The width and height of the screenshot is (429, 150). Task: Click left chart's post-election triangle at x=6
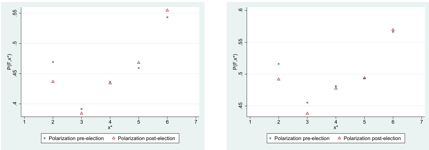(x=167, y=10)
